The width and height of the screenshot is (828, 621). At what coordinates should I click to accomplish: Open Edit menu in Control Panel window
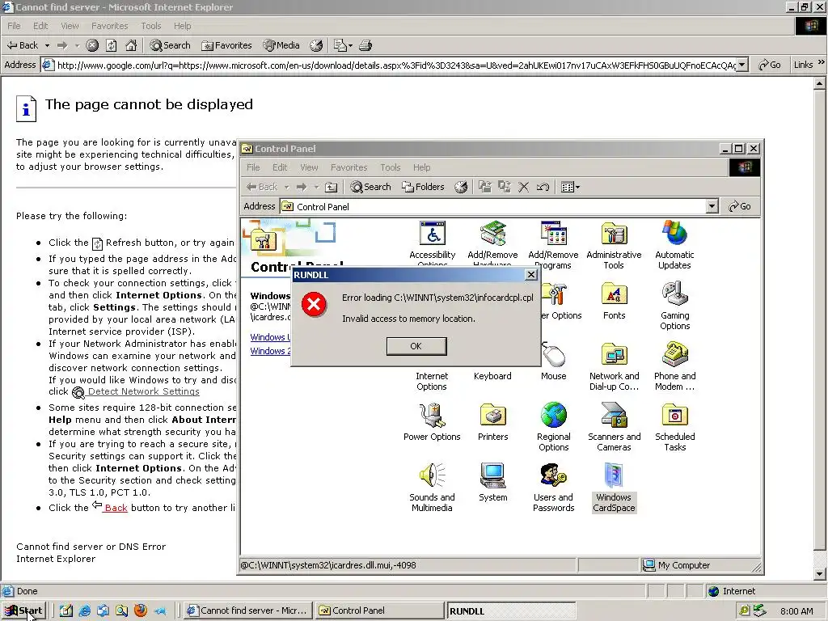pyautogui.click(x=280, y=167)
